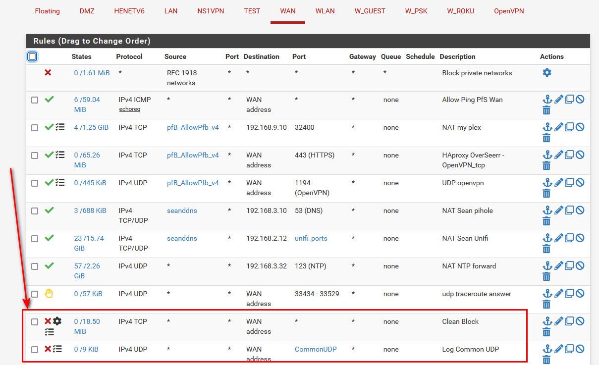The height and width of the screenshot is (365, 599).
Task: Click port 33434 - 33529 in traceroute rule
Action: (x=317, y=294)
